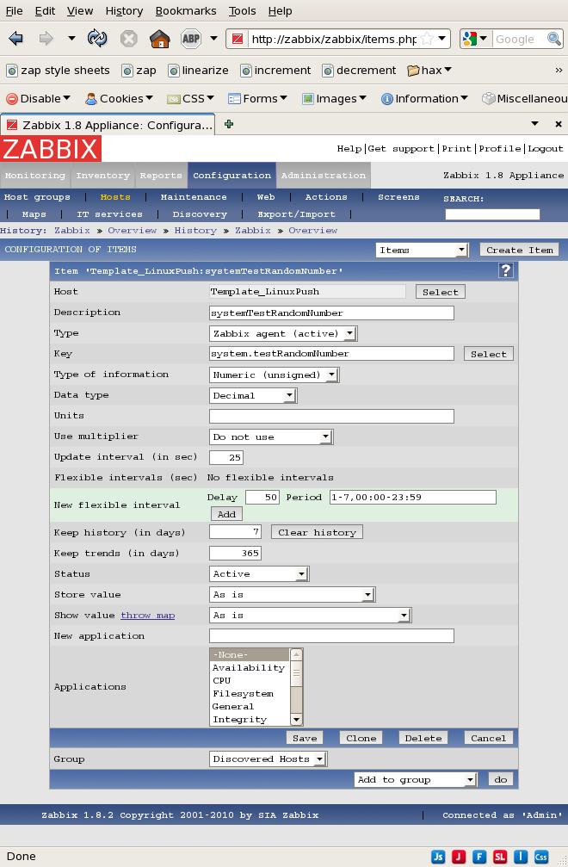Click the Select button next to Key

pyautogui.click(x=489, y=354)
